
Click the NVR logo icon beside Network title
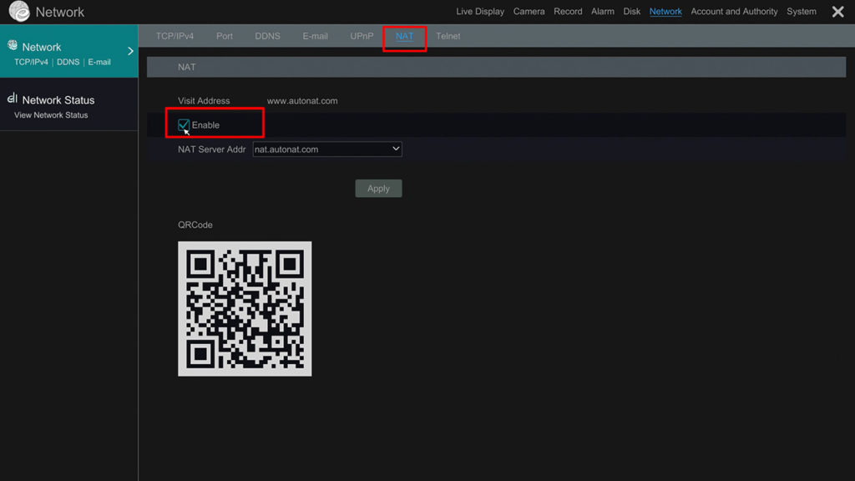point(19,11)
